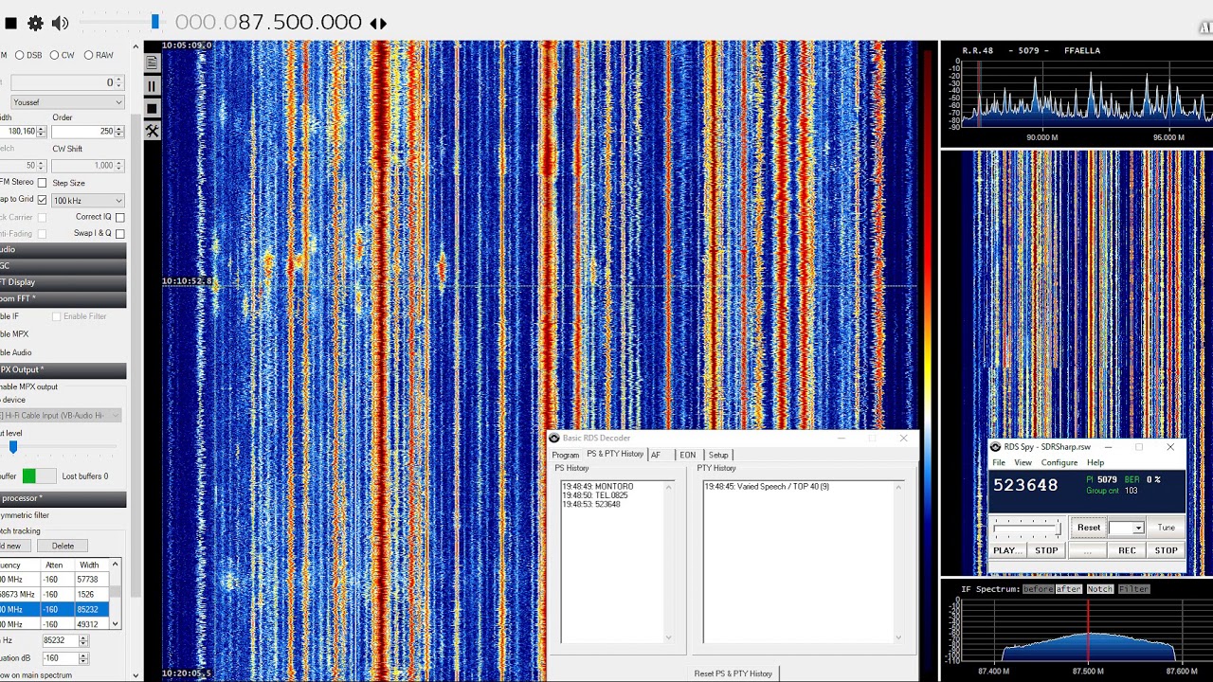The width and height of the screenshot is (1213, 682).
Task: Collapse the Zoom FFT panel header
Action: (x=63, y=298)
